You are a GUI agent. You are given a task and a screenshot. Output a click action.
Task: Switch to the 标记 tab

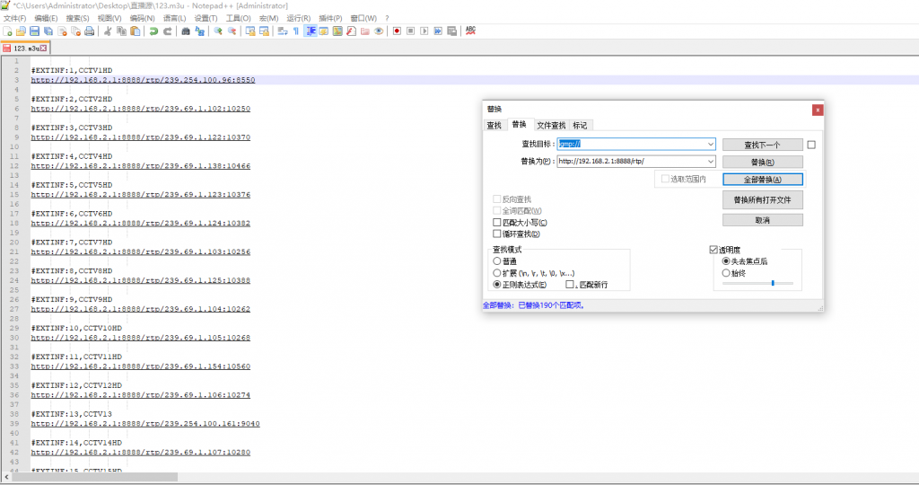[580, 126]
